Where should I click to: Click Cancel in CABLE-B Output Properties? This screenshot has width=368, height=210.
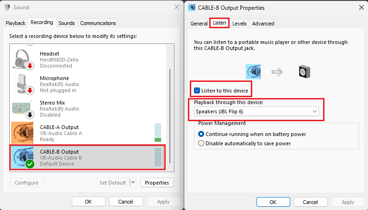[310, 202]
